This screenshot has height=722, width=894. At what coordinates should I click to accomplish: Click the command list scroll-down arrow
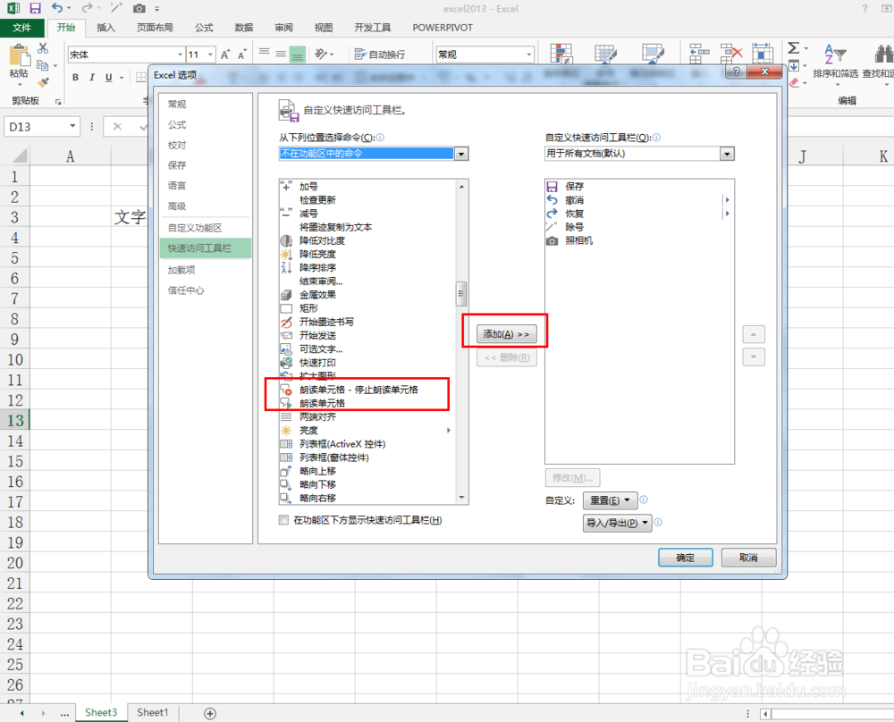coord(462,498)
